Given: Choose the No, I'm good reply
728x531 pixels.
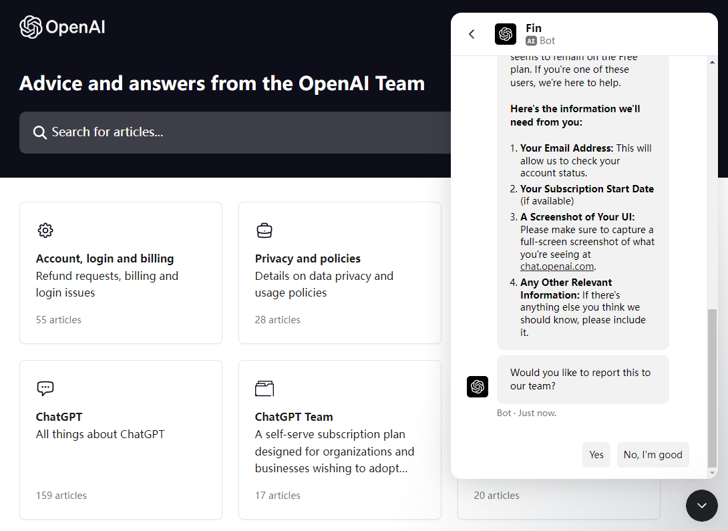Looking at the screenshot, I should point(653,455).
